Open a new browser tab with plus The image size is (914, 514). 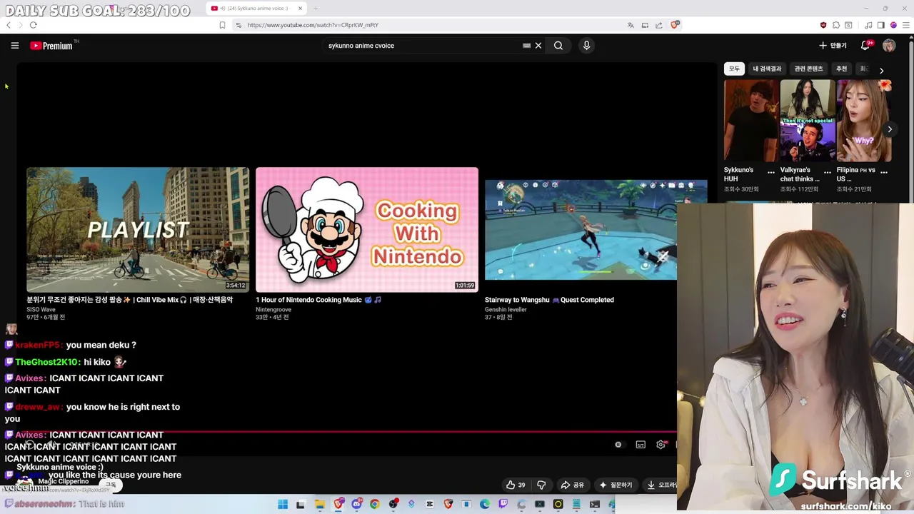316,9
